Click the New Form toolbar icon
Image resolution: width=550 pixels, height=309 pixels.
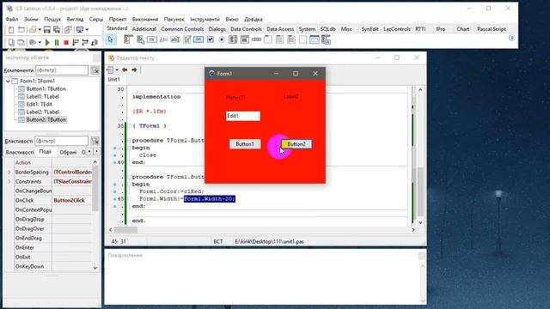tap(21, 30)
